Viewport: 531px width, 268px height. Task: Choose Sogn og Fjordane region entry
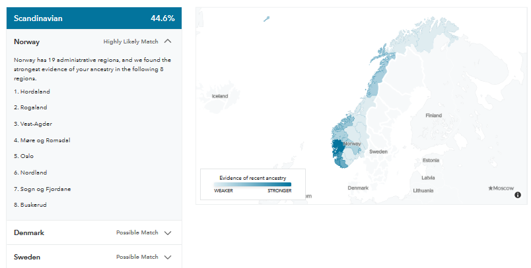click(x=42, y=189)
